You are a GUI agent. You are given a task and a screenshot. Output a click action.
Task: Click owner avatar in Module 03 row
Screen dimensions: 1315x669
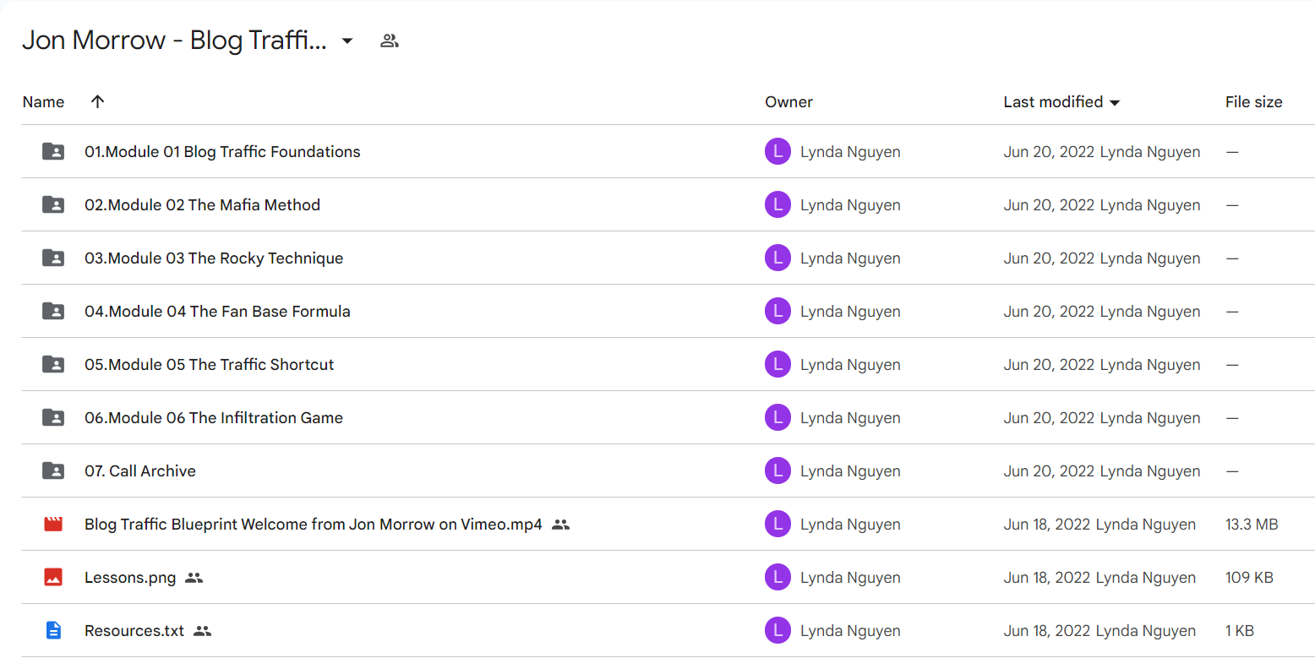coord(778,258)
